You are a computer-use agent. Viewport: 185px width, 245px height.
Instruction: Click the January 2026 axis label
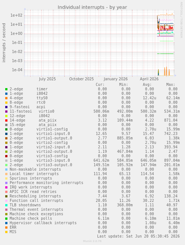(115, 79)
